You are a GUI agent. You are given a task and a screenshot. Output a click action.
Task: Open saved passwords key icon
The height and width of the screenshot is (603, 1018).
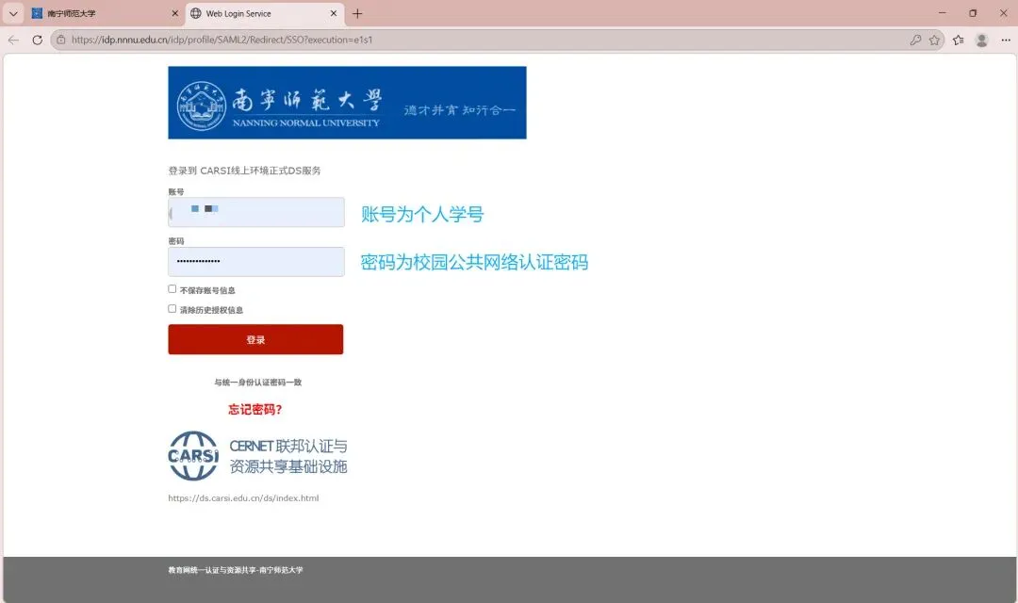pyautogui.click(x=915, y=40)
